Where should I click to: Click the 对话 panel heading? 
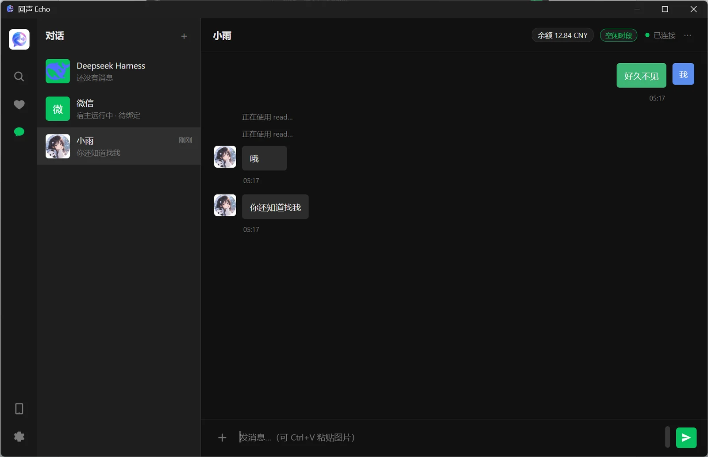coord(55,36)
